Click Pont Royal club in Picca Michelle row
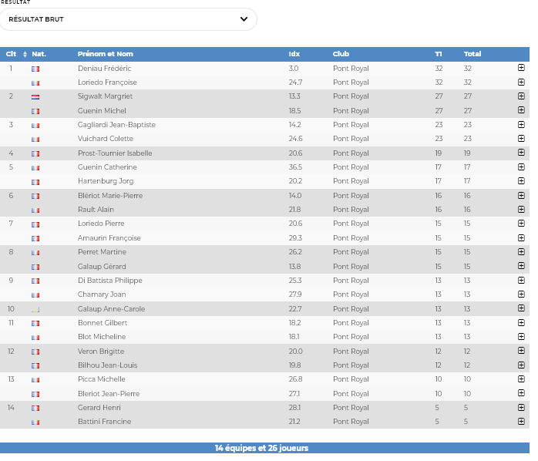The width and height of the screenshot is (538, 461). point(351,379)
